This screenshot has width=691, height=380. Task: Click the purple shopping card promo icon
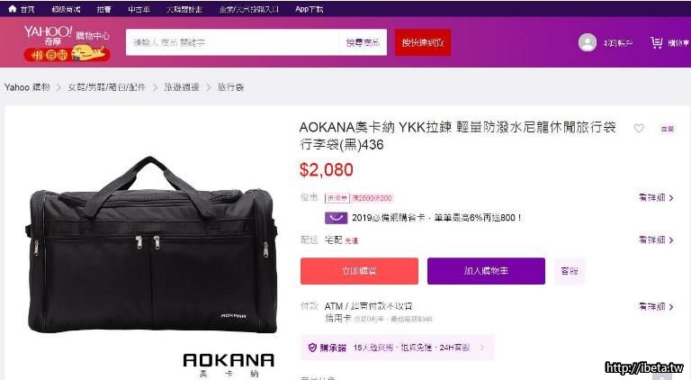(336, 218)
